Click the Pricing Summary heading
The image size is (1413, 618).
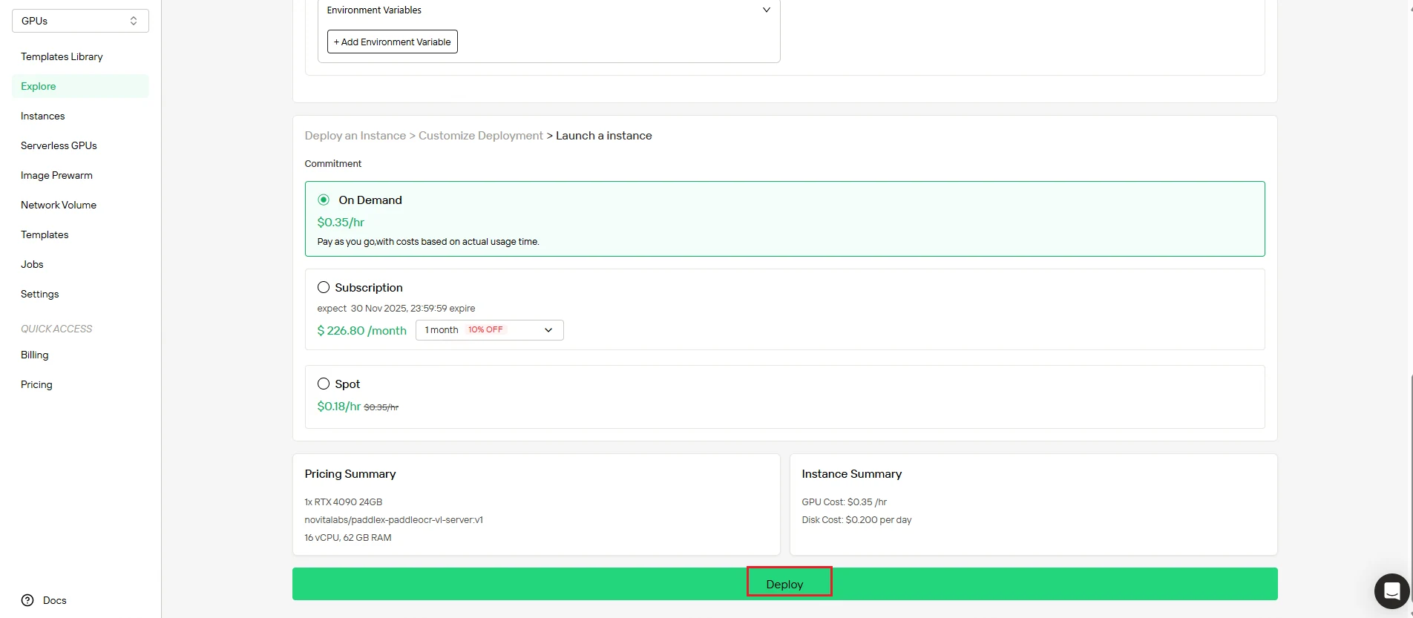pos(350,474)
